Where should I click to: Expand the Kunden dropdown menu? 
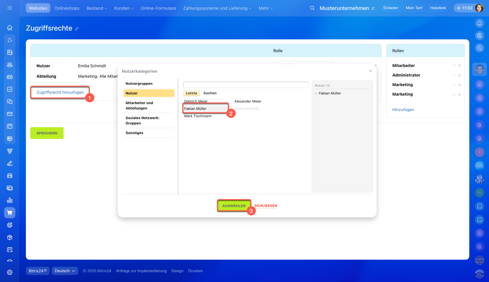tap(124, 8)
